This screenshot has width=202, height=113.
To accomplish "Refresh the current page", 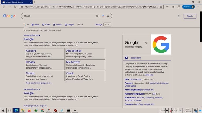I will click(15, 7).
